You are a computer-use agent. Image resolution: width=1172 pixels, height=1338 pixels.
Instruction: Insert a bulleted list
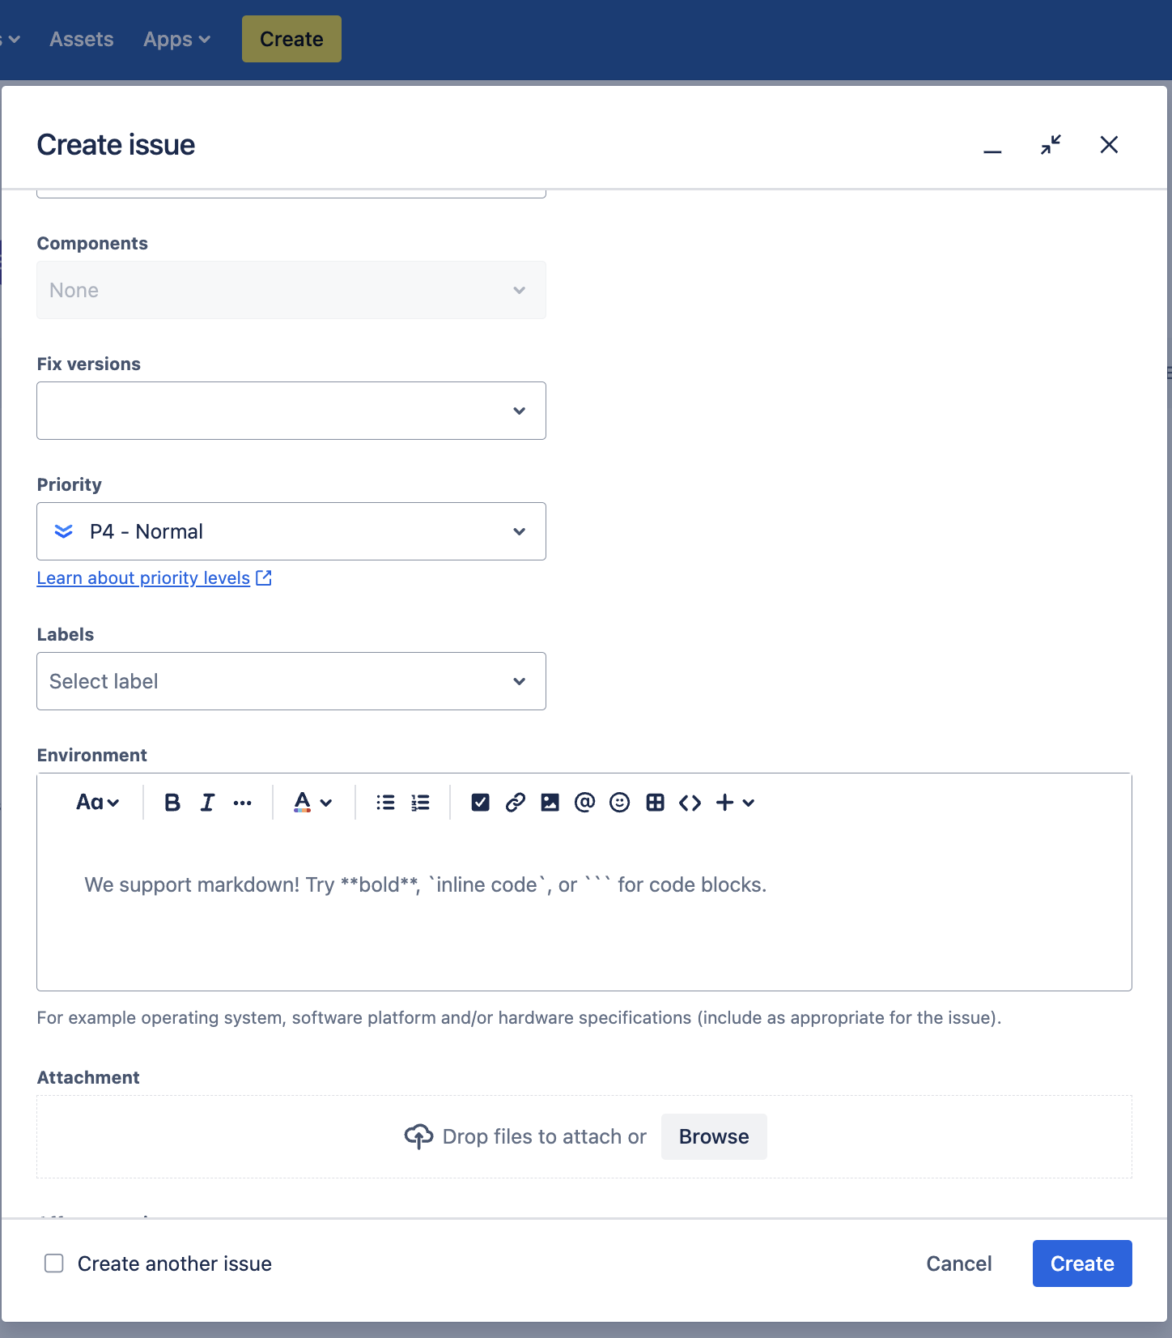tap(385, 802)
